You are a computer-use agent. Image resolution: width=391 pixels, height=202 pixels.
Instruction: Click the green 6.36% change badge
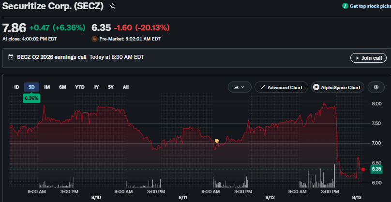coord(31,98)
